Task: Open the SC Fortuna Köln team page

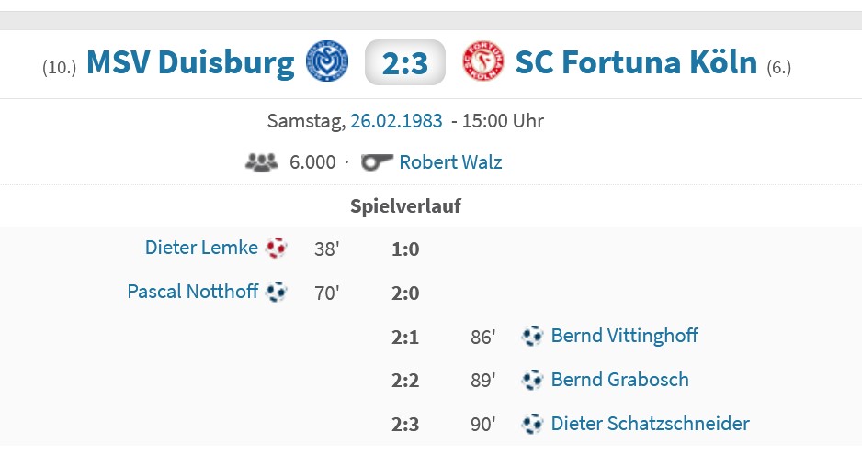Action: click(636, 62)
